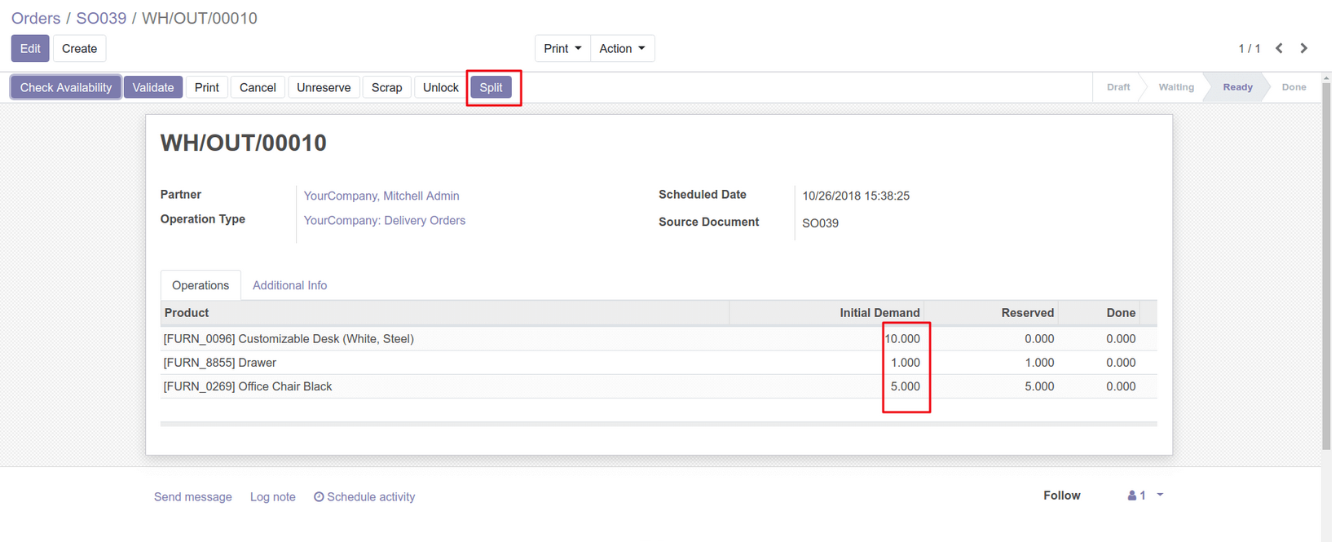Click Check Availability button
Image resolution: width=1340 pixels, height=542 pixels.
point(66,88)
